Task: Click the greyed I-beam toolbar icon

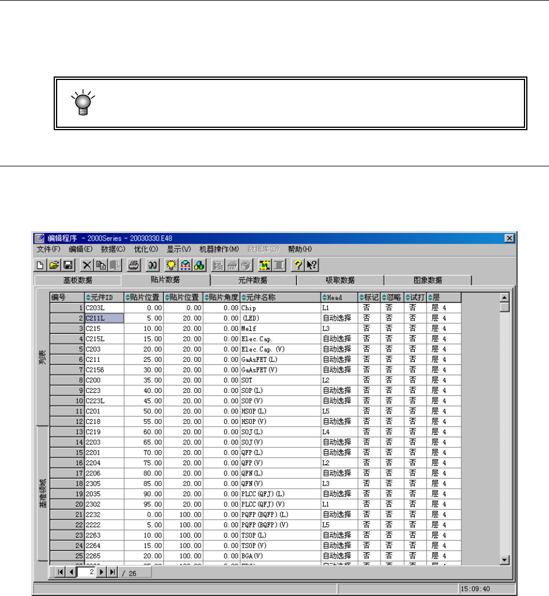Action: [x=279, y=265]
